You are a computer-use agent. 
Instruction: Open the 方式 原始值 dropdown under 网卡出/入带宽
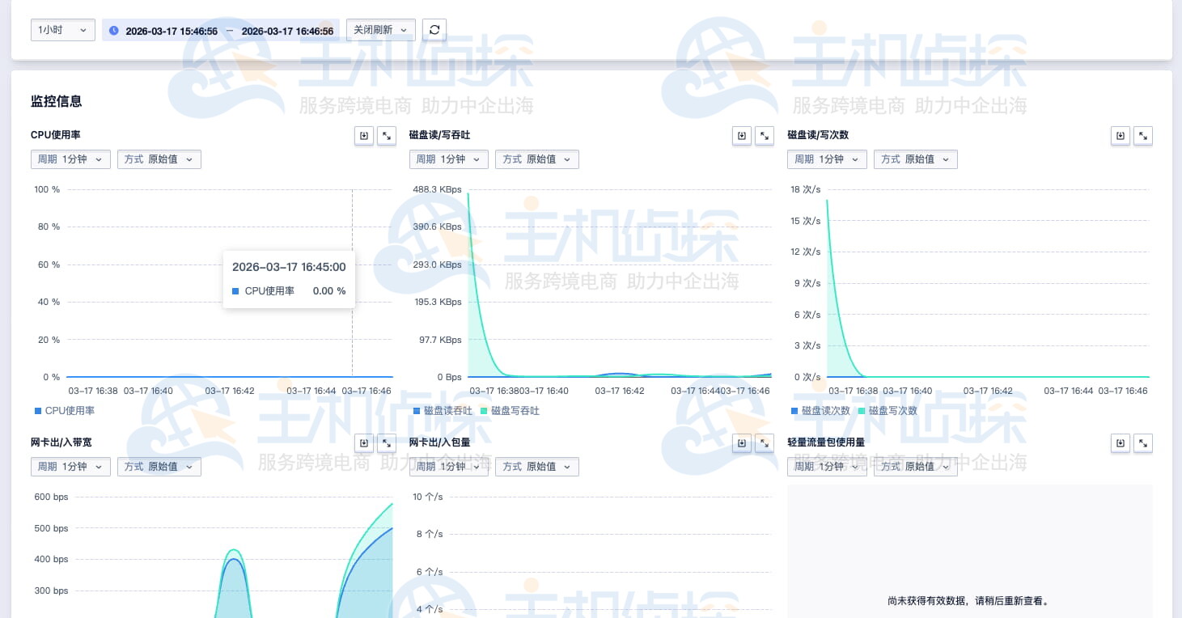[x=159, y=467]
